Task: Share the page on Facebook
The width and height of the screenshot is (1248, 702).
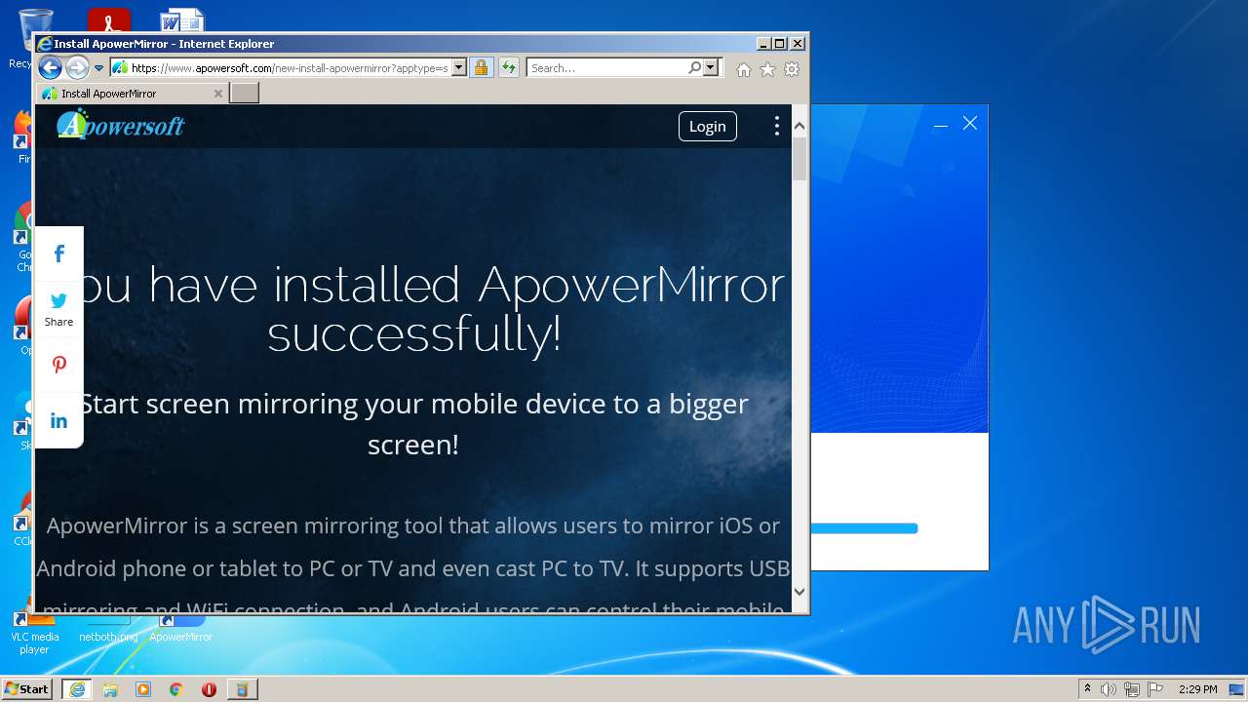Action: click(x=59, y=253)
